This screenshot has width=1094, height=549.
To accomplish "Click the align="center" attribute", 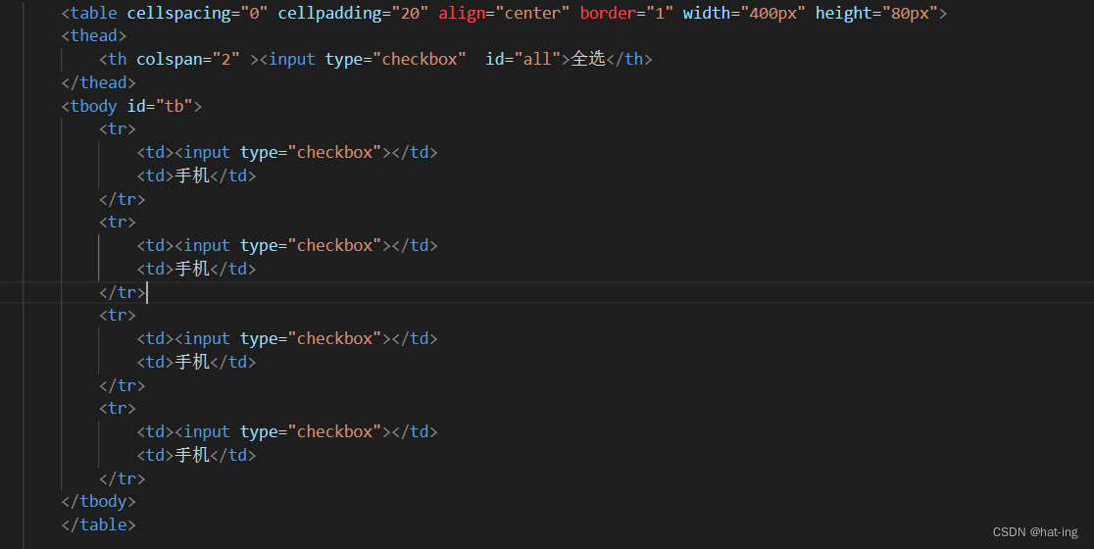I will (504, 14).
